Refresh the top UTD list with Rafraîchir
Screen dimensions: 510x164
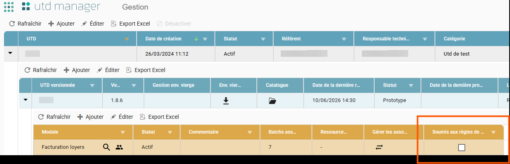25,24
